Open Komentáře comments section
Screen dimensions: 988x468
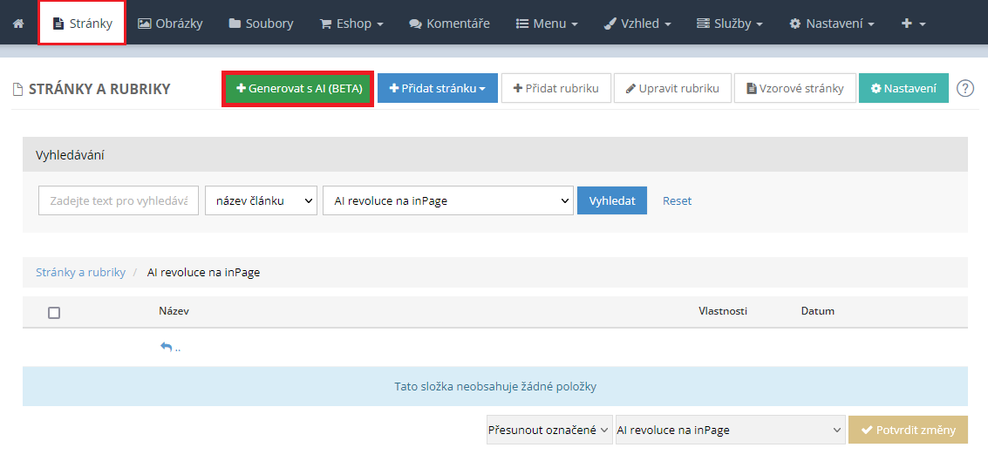pyautogui.click(x=449, y=24)
